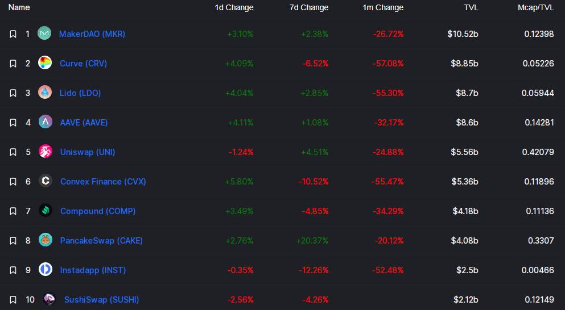Click the Compound logo icon
The image size is (565, 310).
[x=46, y=211]
